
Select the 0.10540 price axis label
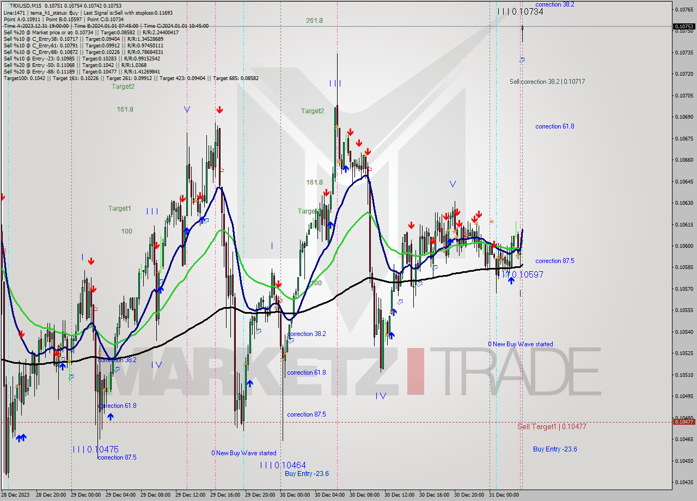tap(684, 332)
